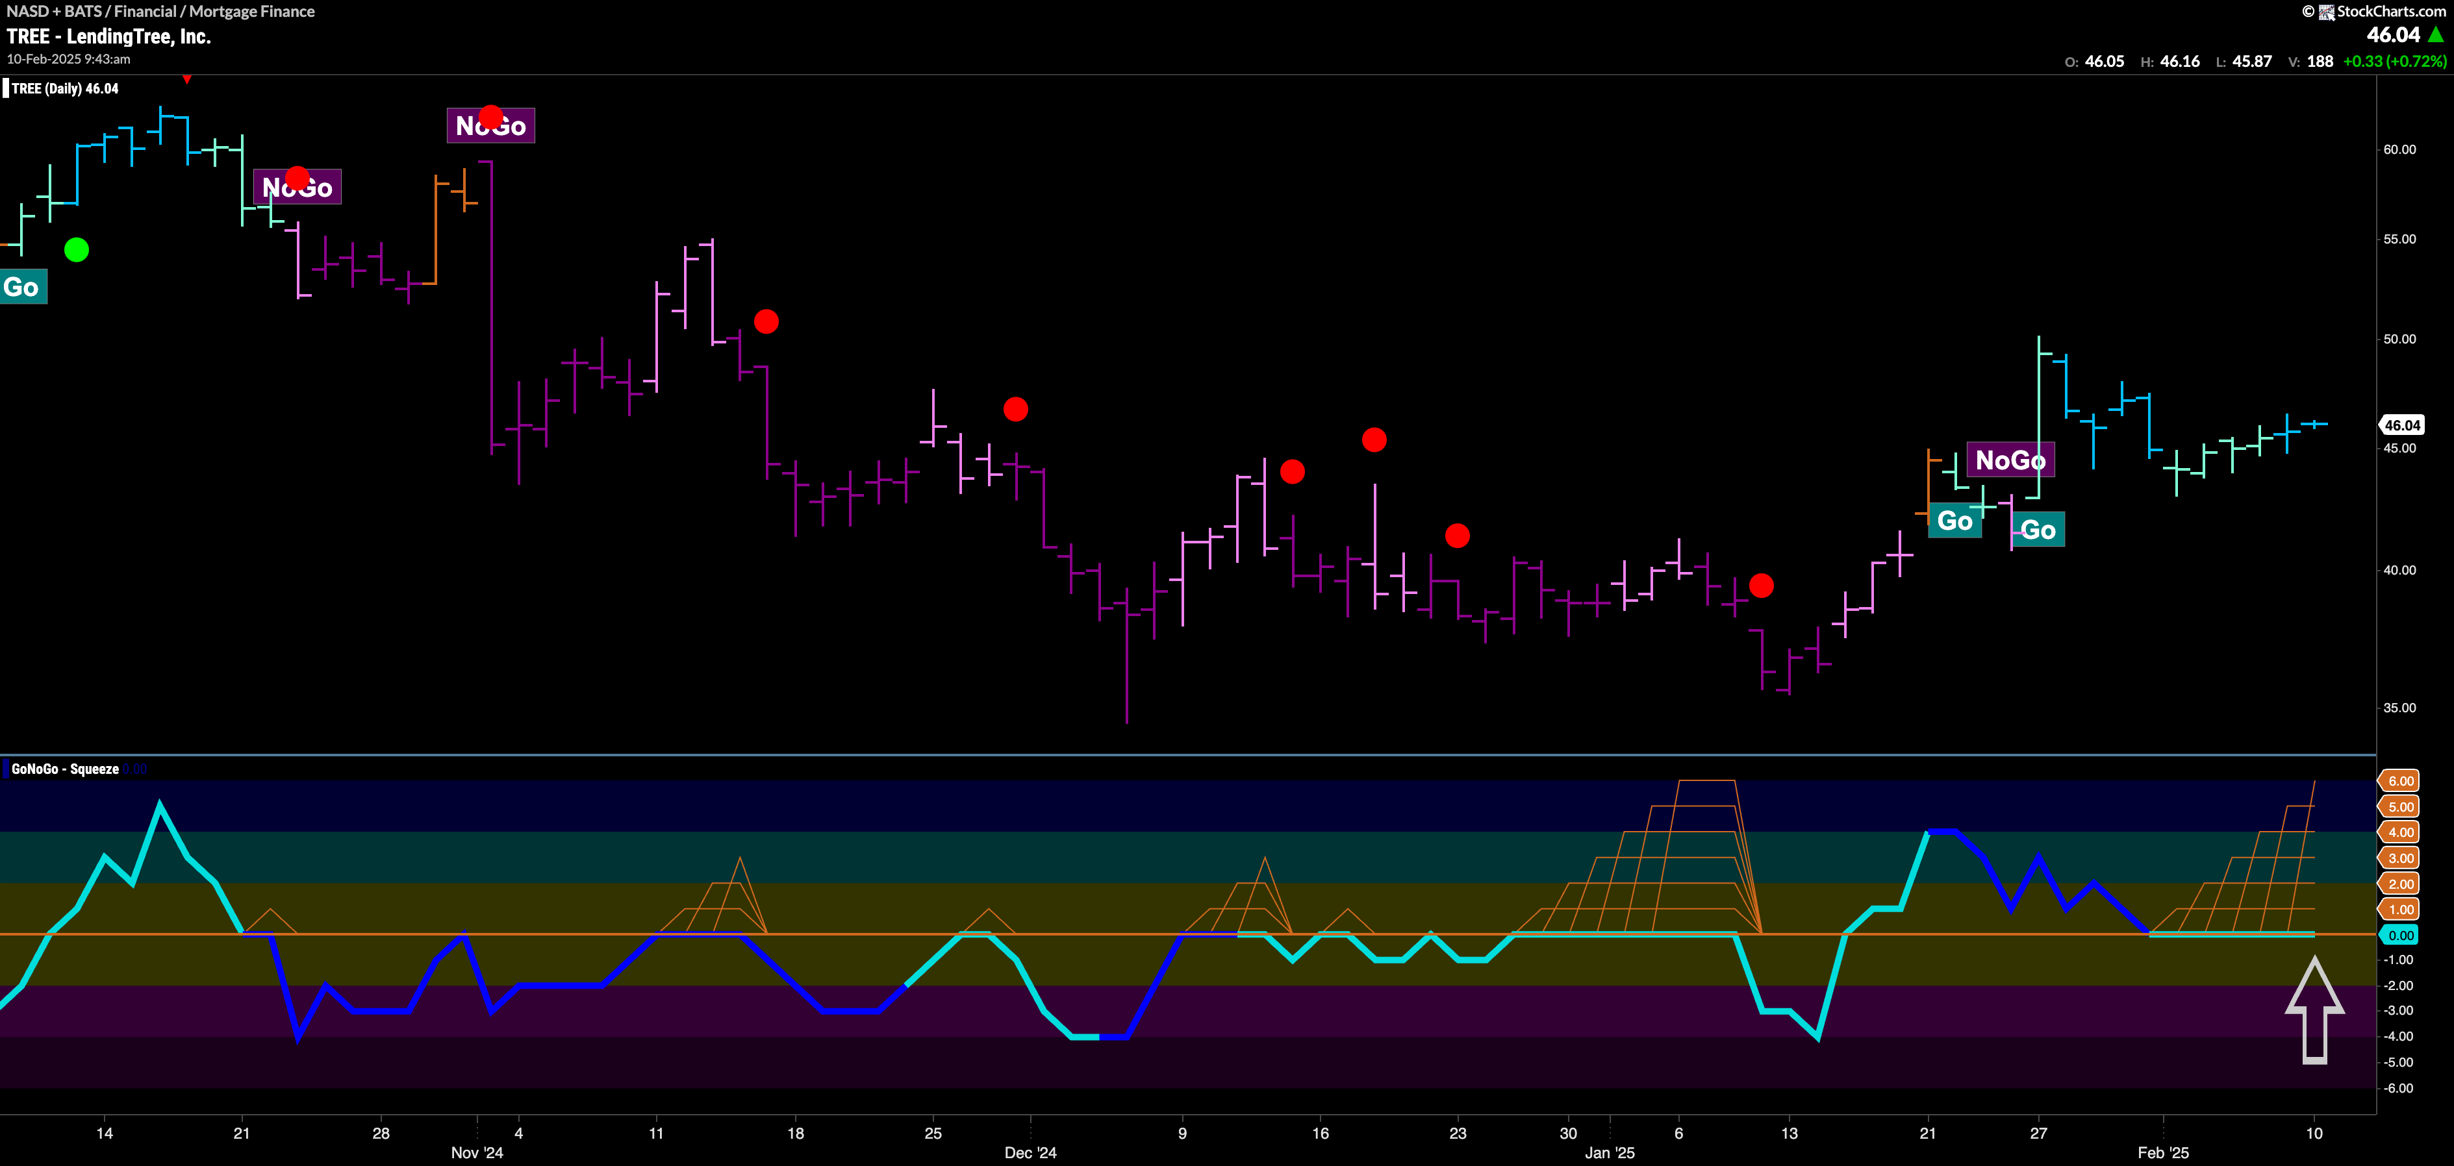Click the 'Feb '25' date axis label
The height and width of the screenshot is (1166, 2454).
pos(2162,1152)
